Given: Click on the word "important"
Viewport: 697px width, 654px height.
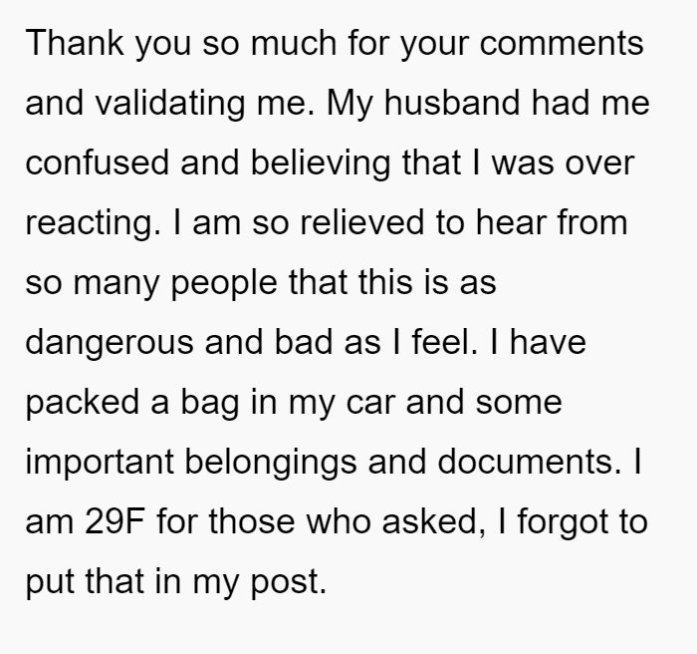Looking at the screenshot, I should (100, 463).
